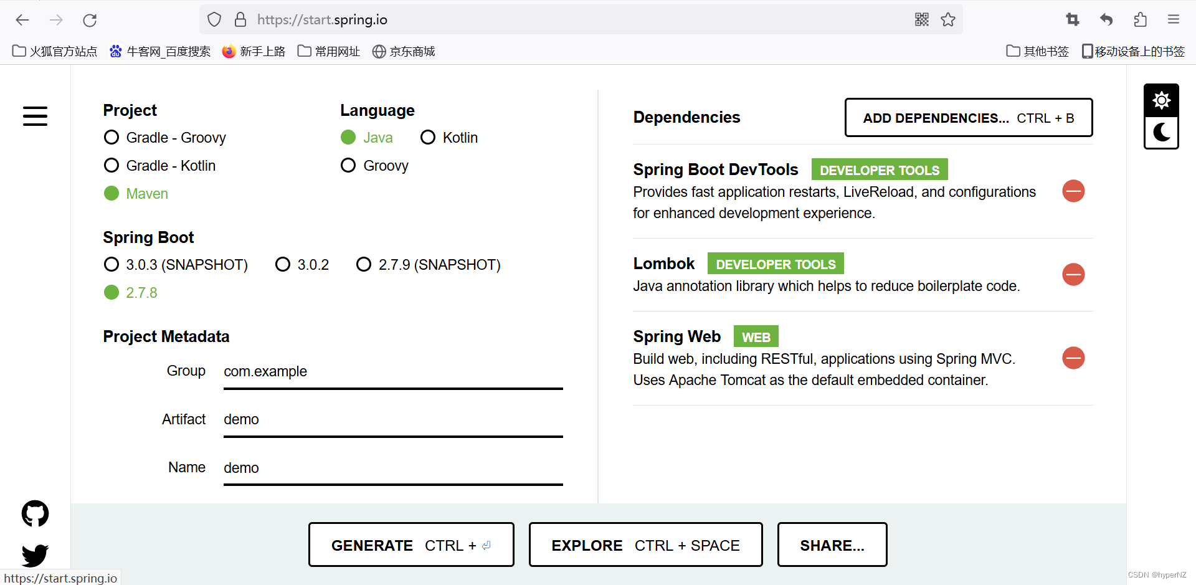Bookmark this page with star icon
Screen dimensions: 1196x585
pos(948,20)
